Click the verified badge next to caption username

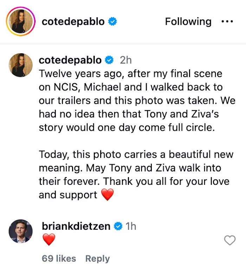[x=109, y=60]
